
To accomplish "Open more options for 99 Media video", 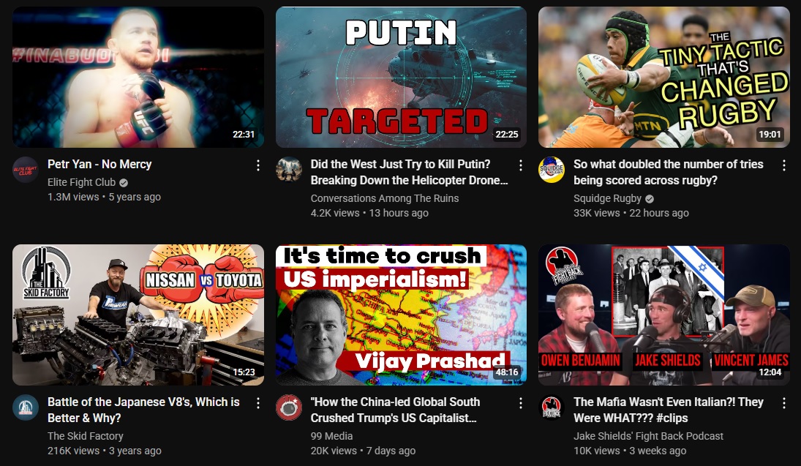I will click(521, 403).
